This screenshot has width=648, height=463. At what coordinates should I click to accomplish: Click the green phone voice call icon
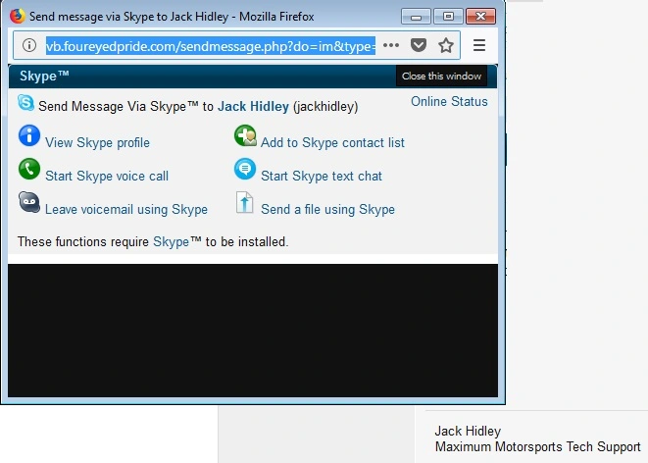pos(29,169)
